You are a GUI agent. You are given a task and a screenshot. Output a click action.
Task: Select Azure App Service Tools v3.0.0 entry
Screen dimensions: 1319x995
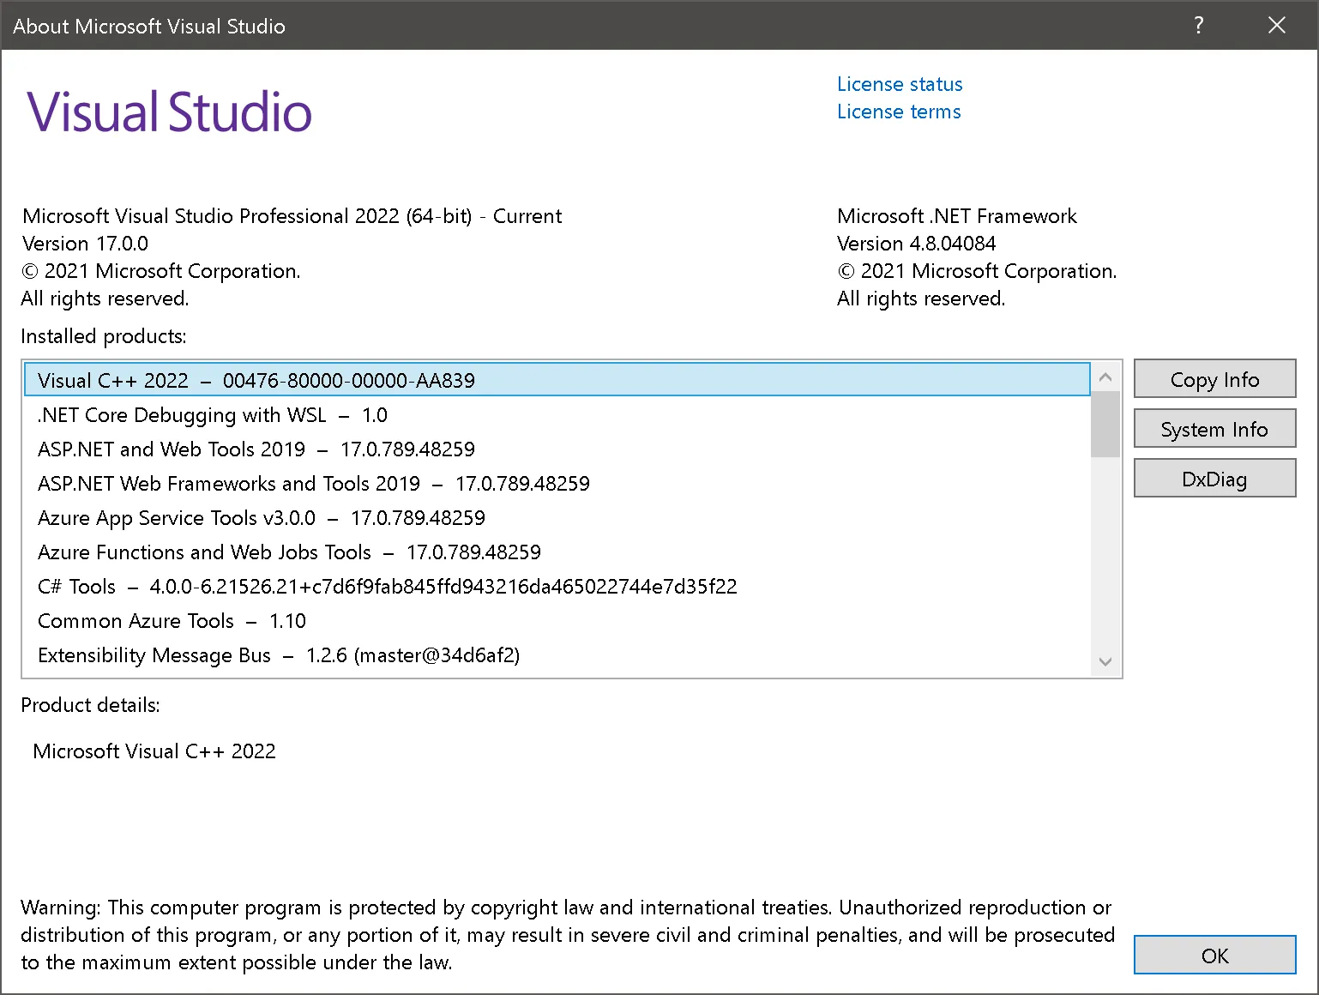(557, 518)
